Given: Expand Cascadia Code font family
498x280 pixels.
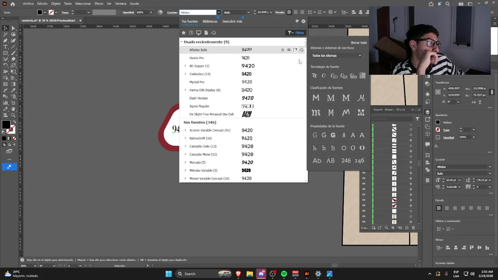Looking at the screenshot, I should point(185,146).
